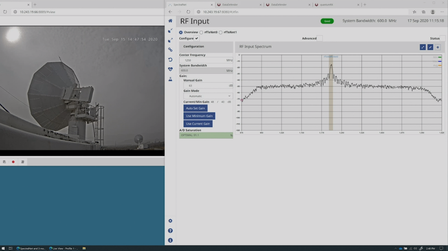Click the Use Minimum Gain button
Viewport: 448px width, 251px height.
(199, 116)
